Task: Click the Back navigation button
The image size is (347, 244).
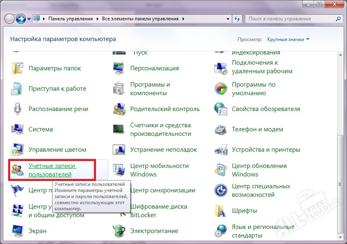Action: [x=8, y=18]
